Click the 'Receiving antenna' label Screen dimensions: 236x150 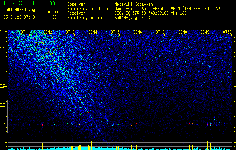click(86, 18)
